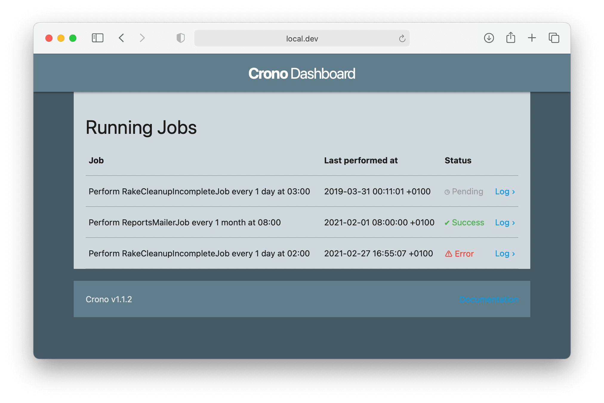Maximize the window with green button
This screenshot has width=604, height=403.
point(73,38)
